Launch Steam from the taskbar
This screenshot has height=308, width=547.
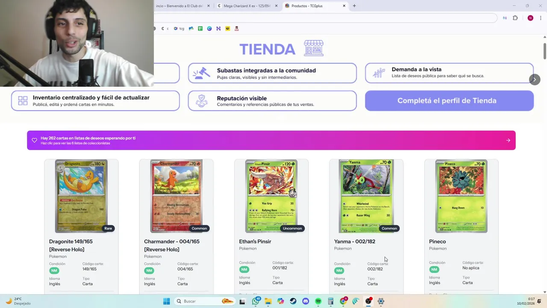[x=293, y=301]
